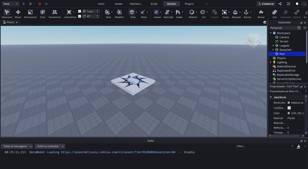The height and width of the screenshot is (169, 308).
Task: Click the Geométrica collision icon
Action: tap(69, 12)
